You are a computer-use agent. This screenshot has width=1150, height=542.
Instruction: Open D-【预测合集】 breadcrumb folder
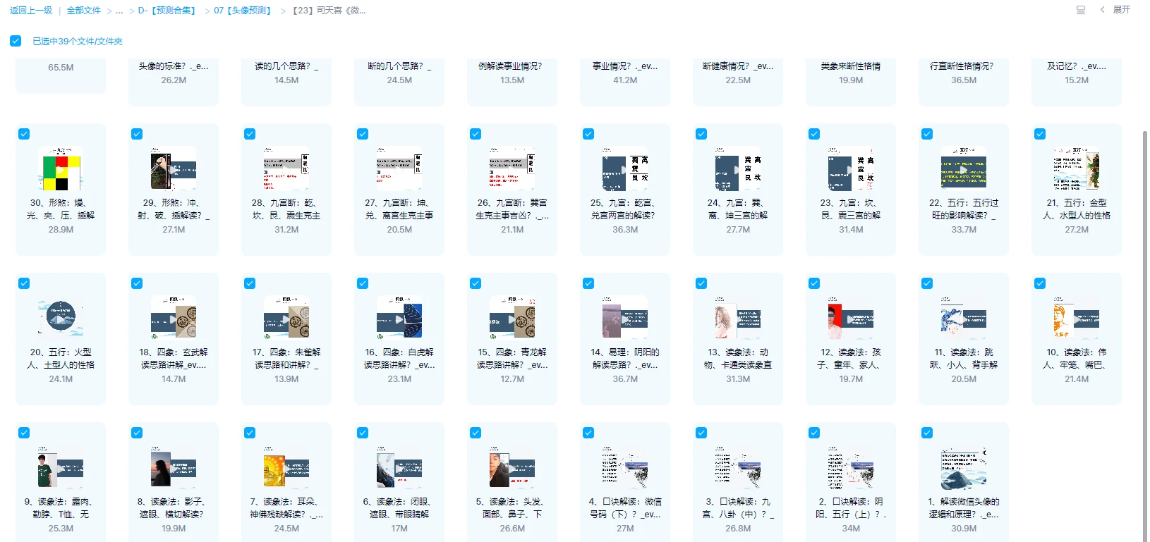[x=169, y=11]
